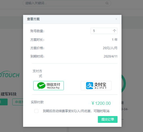This screenshot has width=143, height=132.
Task: Click the 查看方案 dialog title
Action: point(33,19)
